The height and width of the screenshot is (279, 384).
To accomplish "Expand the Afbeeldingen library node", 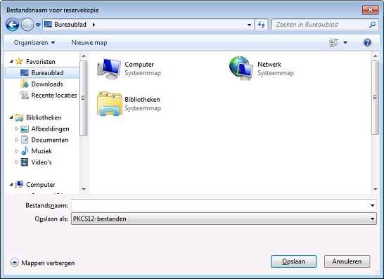I will [x=16, y=129].
